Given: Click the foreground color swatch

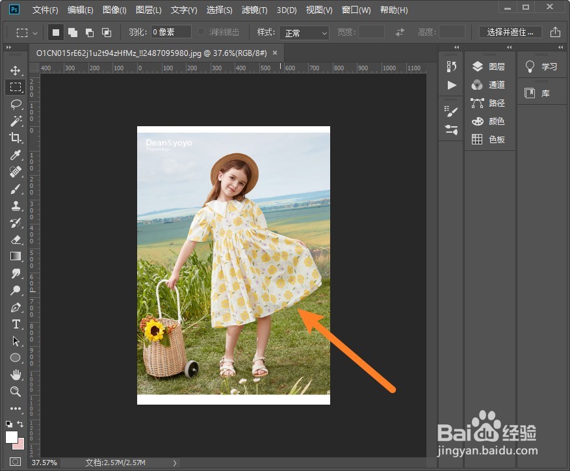Looking at the screenshot, I should click(11, 437).
